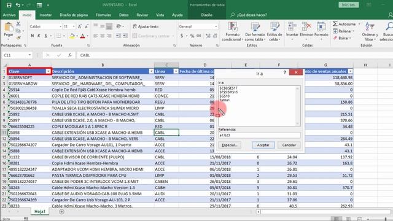Open the orientation text angle tool
This screenshot has height=221, width=393.
(x=119, y=26)
